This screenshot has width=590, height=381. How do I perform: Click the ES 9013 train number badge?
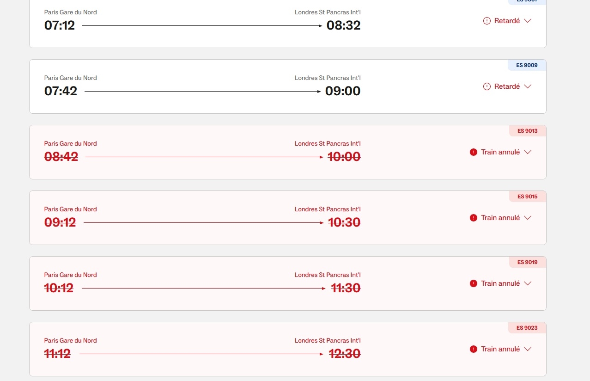527,131
